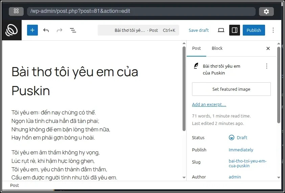The image size is (285, 193).
Task: Change the admin author
Action: pyautogui.click(x=235, y=177)
